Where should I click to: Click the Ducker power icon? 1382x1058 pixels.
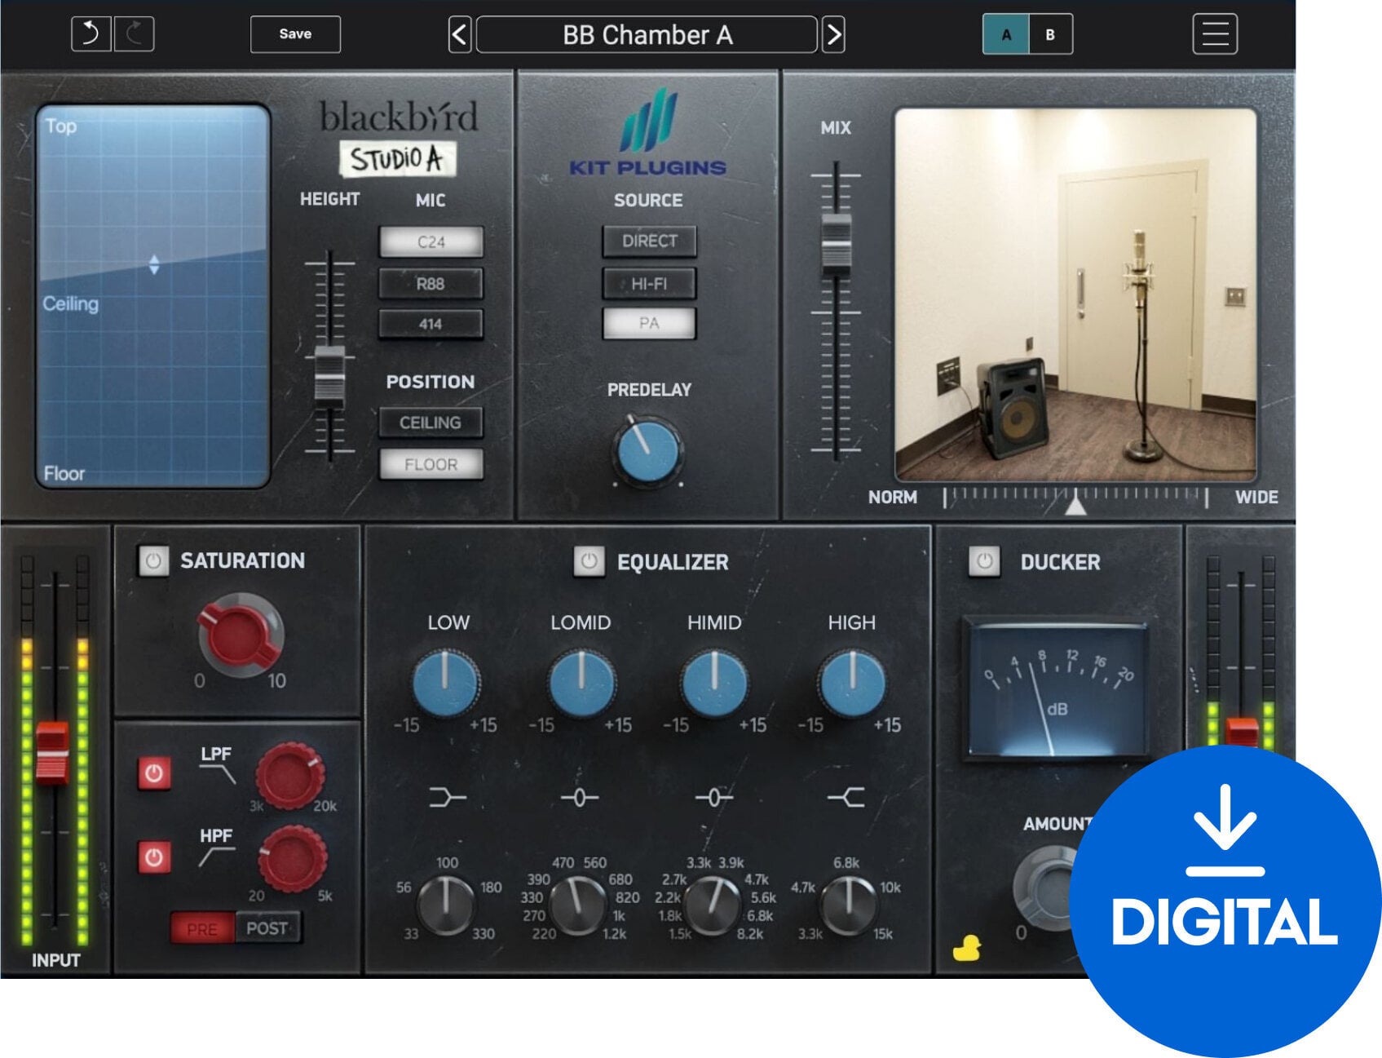983,561
